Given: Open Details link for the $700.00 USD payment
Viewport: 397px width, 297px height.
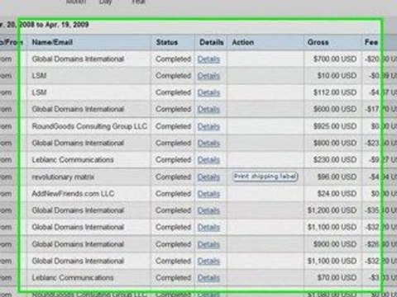Looking at the screenshot, I should click(x=208, y=59).
